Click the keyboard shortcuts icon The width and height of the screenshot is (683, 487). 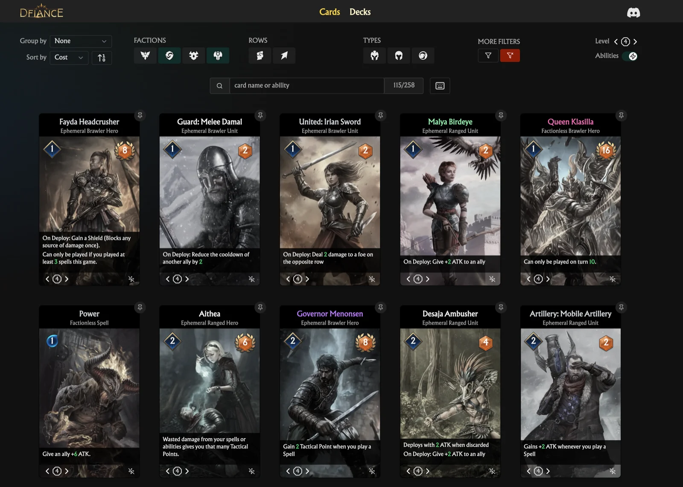440,86
